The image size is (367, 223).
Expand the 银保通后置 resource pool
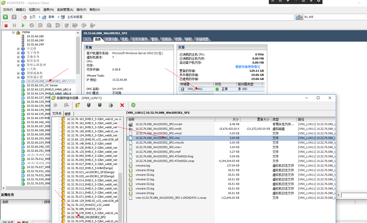coord(18,77)
